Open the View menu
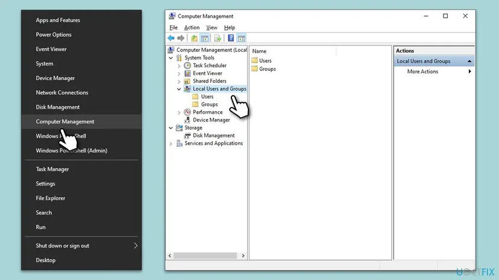Viewport: 499px width, 280px height. tap(212, 28)
